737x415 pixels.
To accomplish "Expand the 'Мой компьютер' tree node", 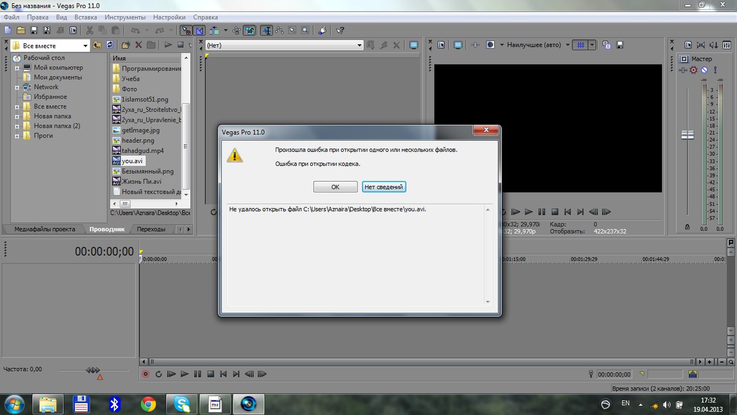I will pos(17,68).
